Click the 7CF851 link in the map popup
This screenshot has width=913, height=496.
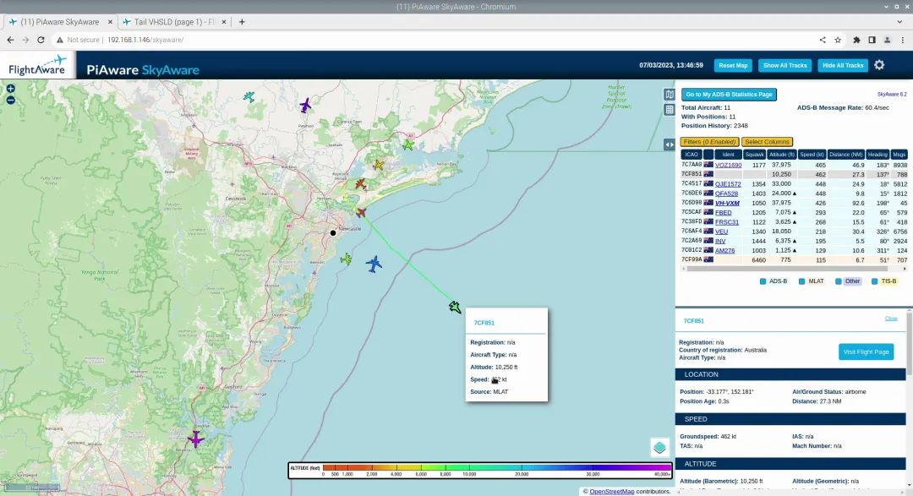(484, 323)
